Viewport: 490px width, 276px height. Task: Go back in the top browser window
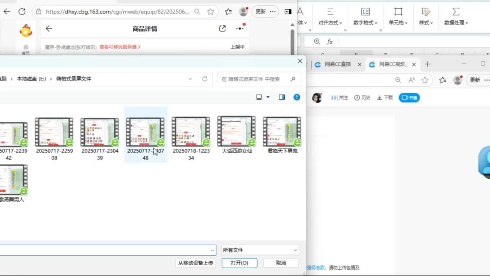[7, 11]
